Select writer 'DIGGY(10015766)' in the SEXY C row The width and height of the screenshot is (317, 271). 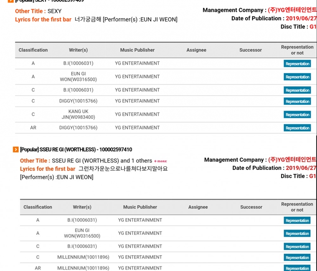pyautogui.click(x=78, y=101)
